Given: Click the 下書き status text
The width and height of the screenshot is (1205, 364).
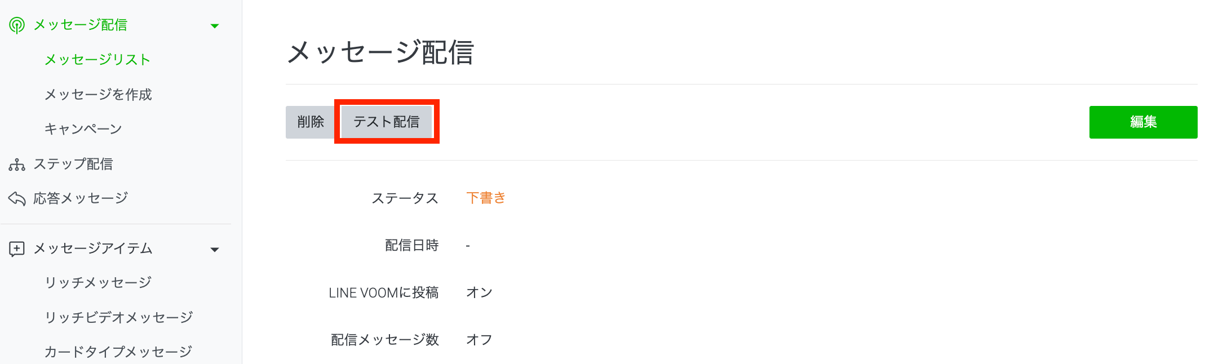Looking at the screenshot, I should pyautogui.click(x=486, y=198).
